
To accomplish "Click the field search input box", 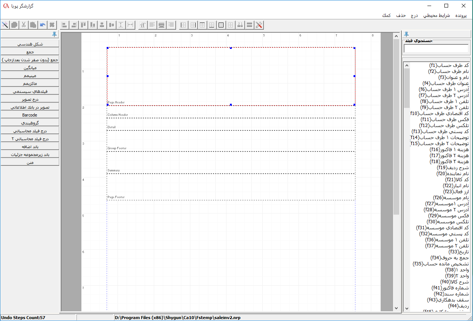I will click(x=436, y=48).
